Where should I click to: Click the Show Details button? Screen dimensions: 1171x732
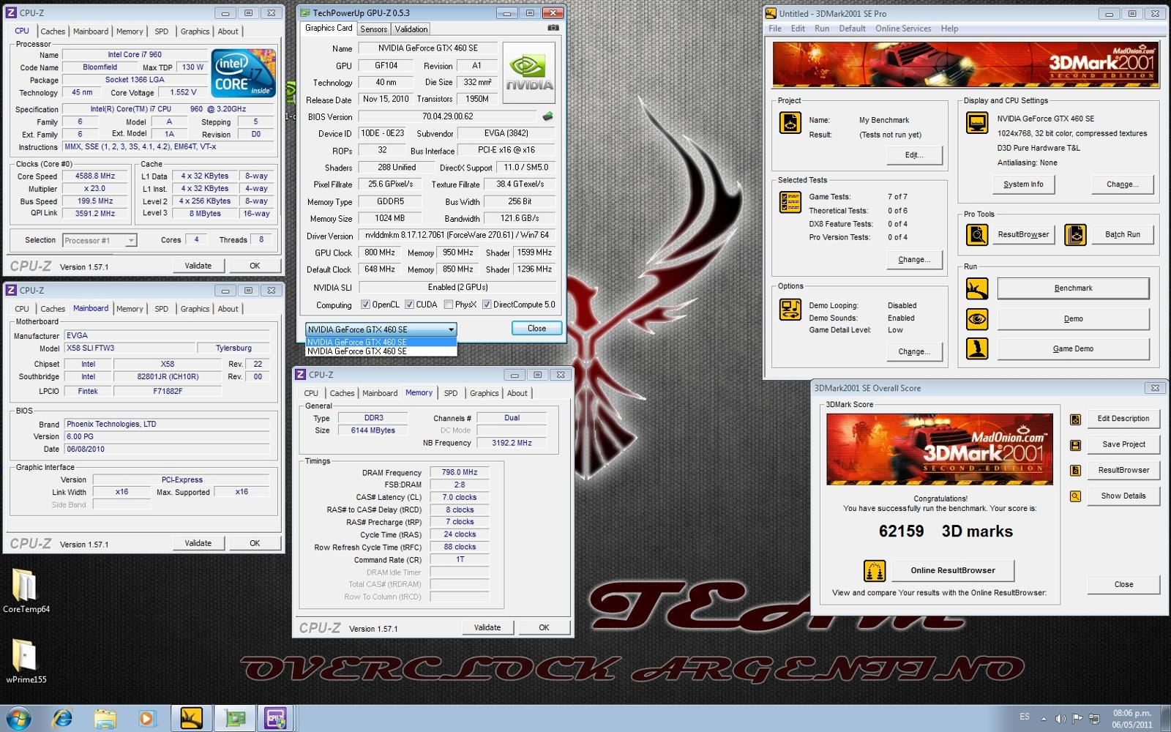pyautogui.click(x=1123, y=496)
